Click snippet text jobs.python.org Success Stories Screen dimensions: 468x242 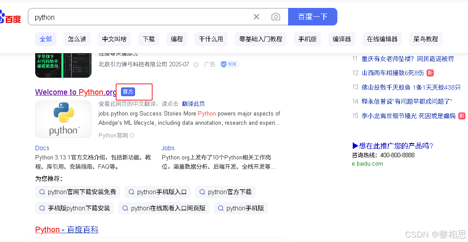click(x=189, y=118)
